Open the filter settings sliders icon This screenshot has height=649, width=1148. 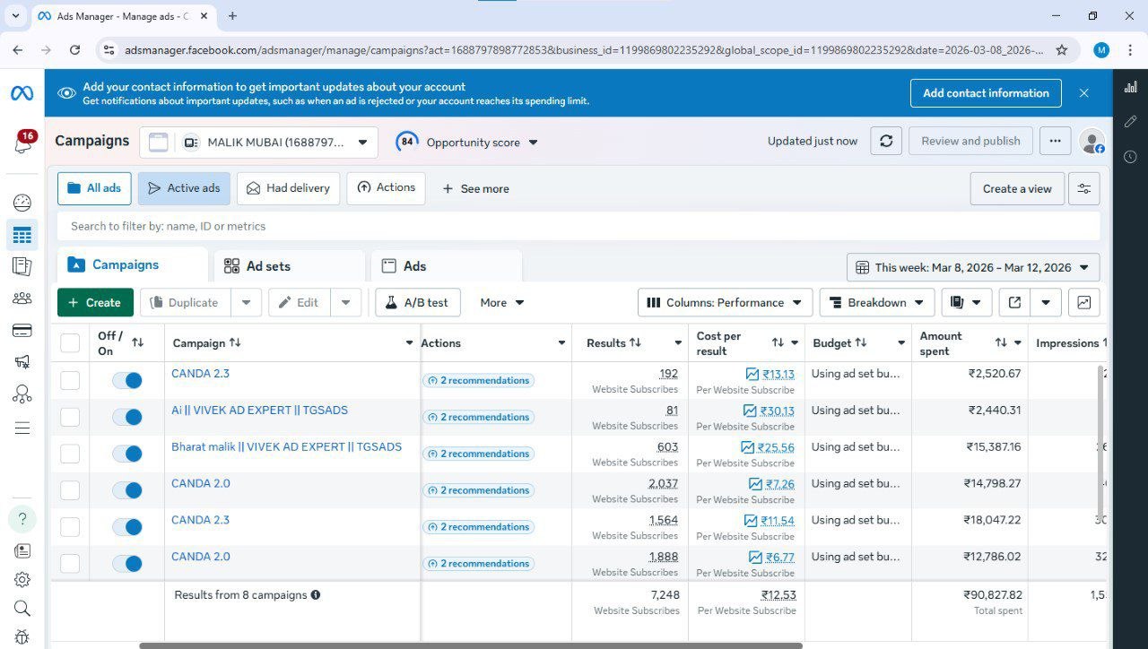click(1084, 188)
